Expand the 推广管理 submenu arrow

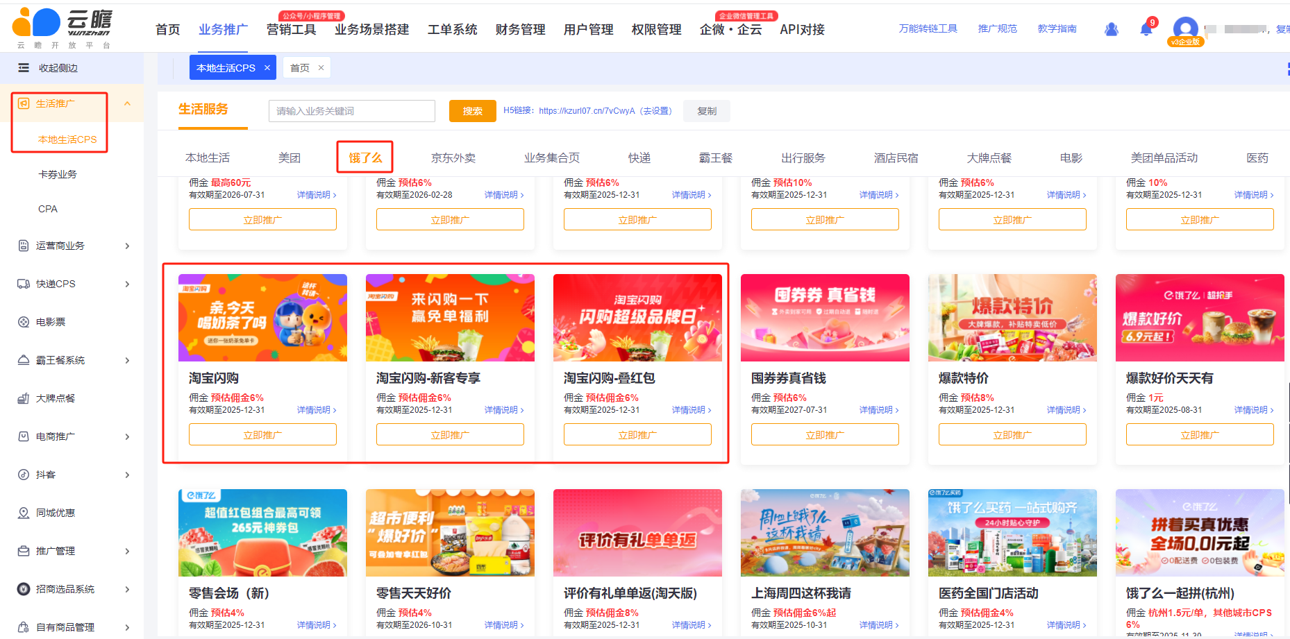[x=127, y=551]
